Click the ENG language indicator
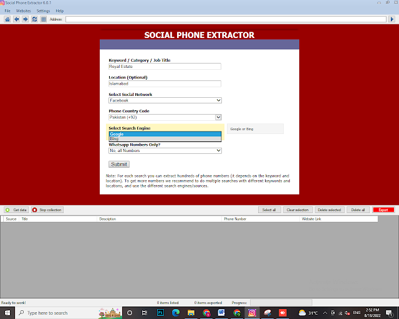The height and width of the screenshot is (319, 399). [357, 313]
